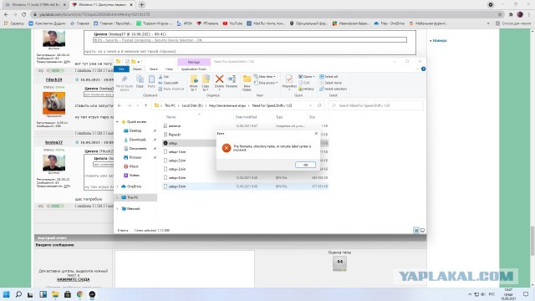Switch to large icons view in Explorer status bar
This screenshot has height=301, width=535.
coord(422,231)
